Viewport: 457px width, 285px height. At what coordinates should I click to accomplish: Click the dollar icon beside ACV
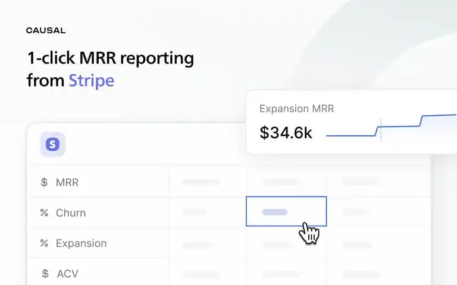point(45,273)
